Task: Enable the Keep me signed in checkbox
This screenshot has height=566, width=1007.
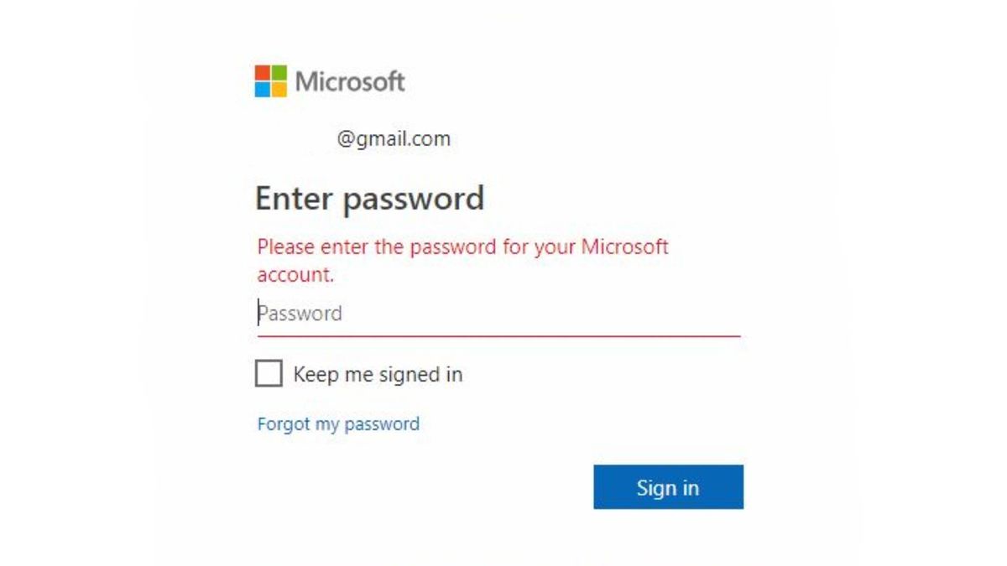Action: 269,374
